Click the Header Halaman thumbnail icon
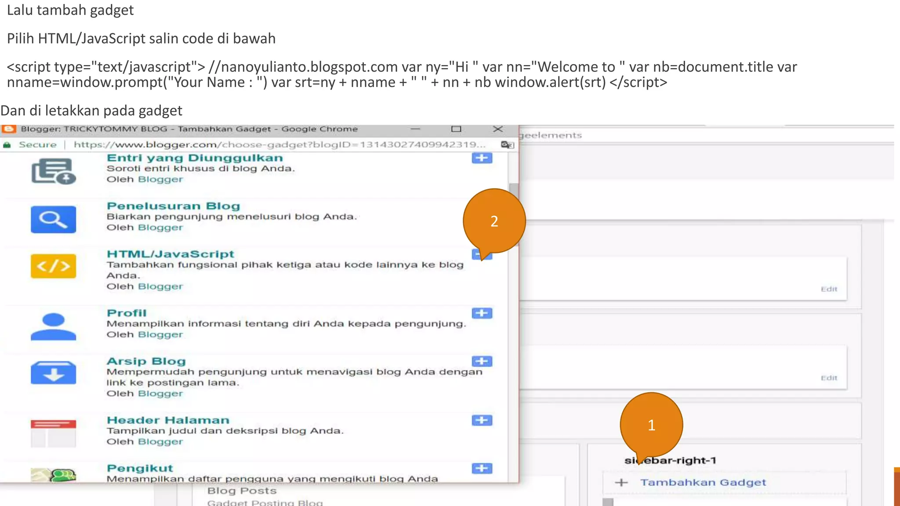The image size is (900, 506). (x=53, y=433)
